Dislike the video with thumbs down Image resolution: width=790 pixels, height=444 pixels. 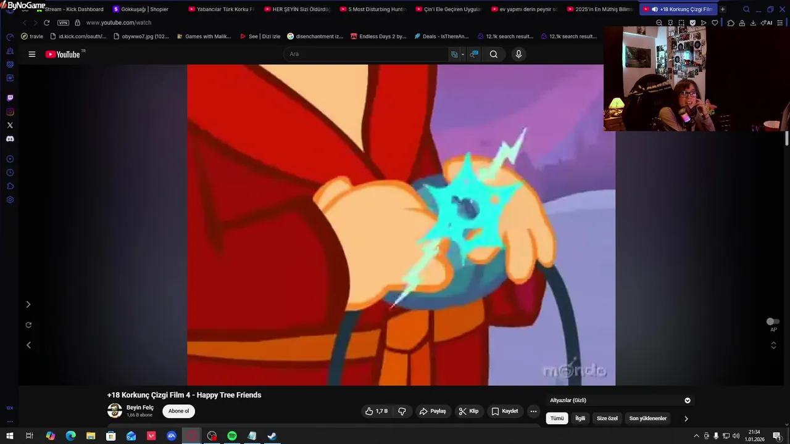402,411
